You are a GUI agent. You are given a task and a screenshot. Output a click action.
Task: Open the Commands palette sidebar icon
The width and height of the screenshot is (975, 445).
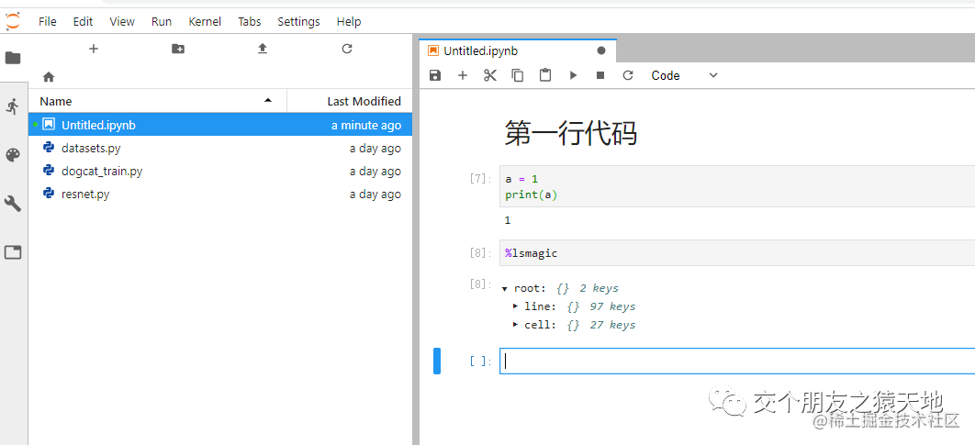tap(13, 155)
